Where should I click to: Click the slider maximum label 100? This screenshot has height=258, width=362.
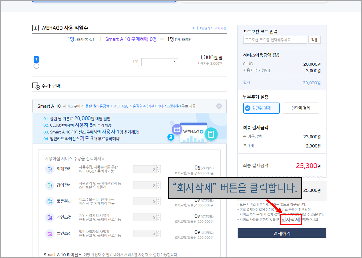(135, 62)
